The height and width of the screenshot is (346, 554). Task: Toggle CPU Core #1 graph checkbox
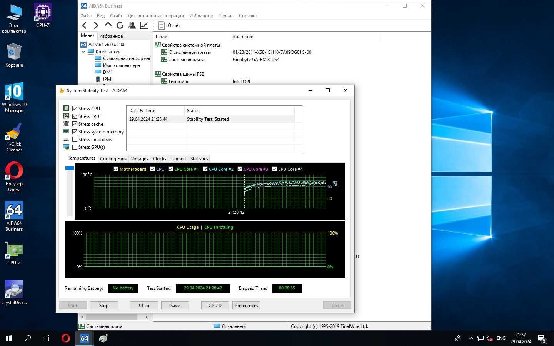point(170,169)
